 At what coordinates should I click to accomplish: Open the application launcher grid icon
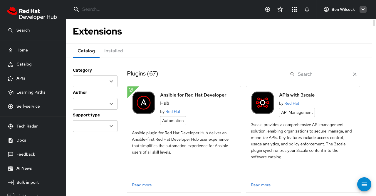coord(294,9)
